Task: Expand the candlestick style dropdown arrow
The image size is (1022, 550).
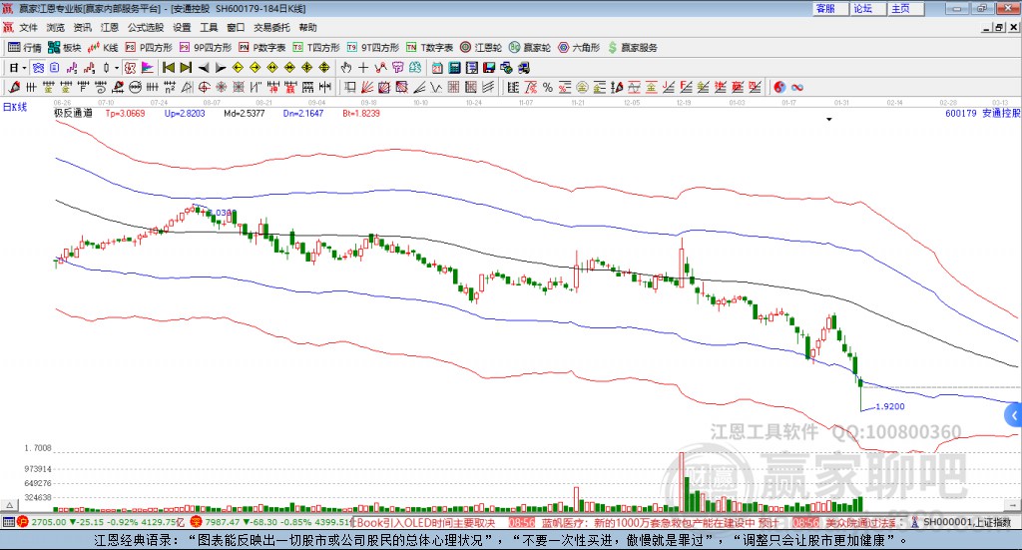Action: [x=117, y=68]
